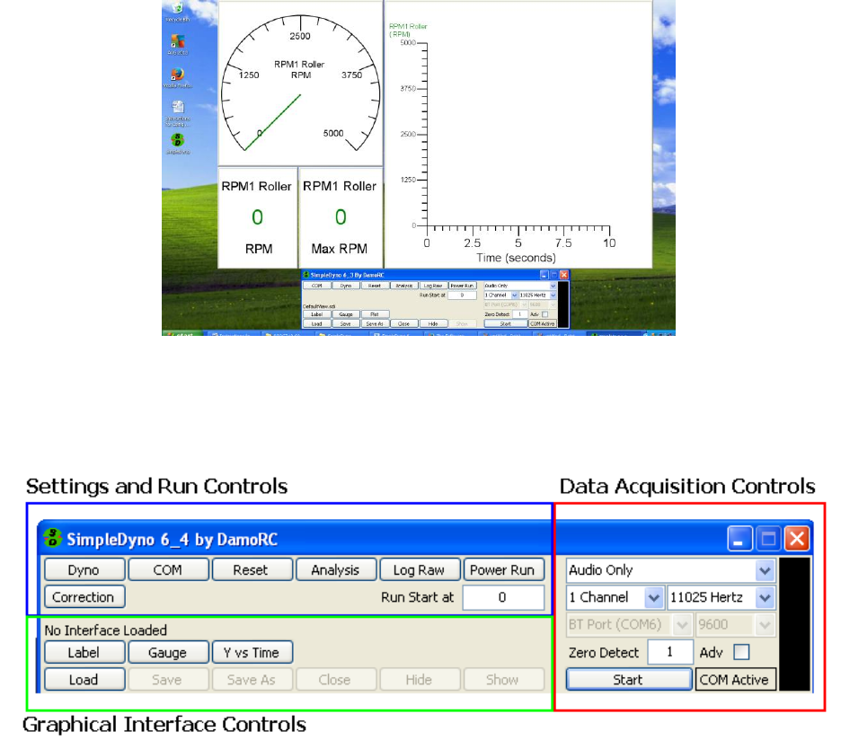Open the instructions document desktop icon
841x749 pixels.
point(178,107)
